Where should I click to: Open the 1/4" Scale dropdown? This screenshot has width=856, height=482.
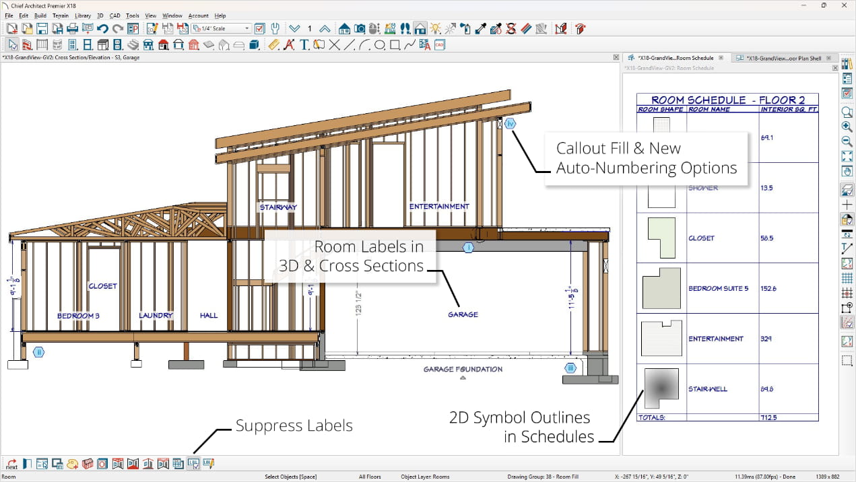[x=221, y=28]
